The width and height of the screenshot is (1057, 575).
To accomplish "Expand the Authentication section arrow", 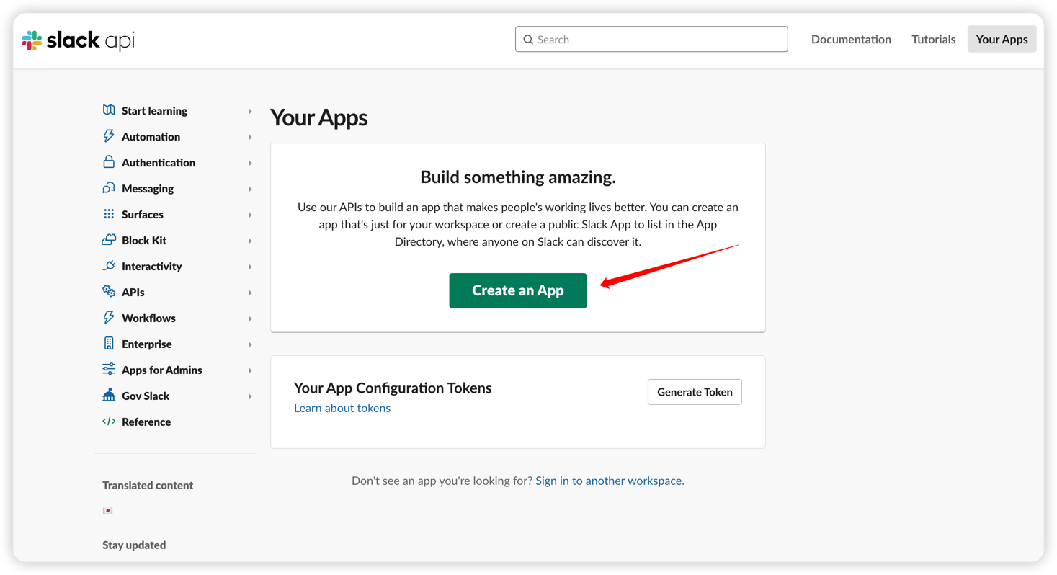I will [250, 163].
